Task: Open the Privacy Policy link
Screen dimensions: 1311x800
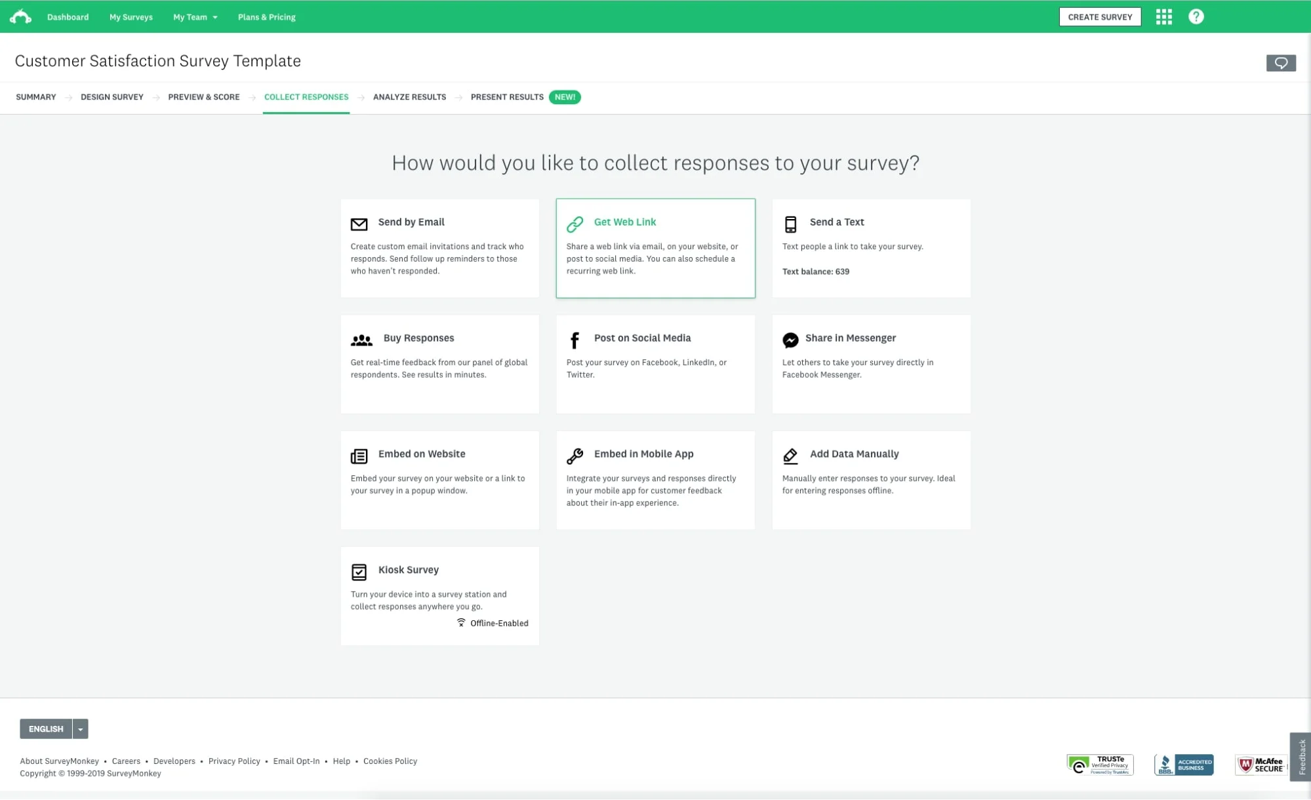Action: 234,761
